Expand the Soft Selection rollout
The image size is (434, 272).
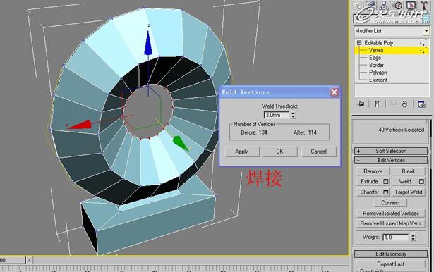(391, 151)
